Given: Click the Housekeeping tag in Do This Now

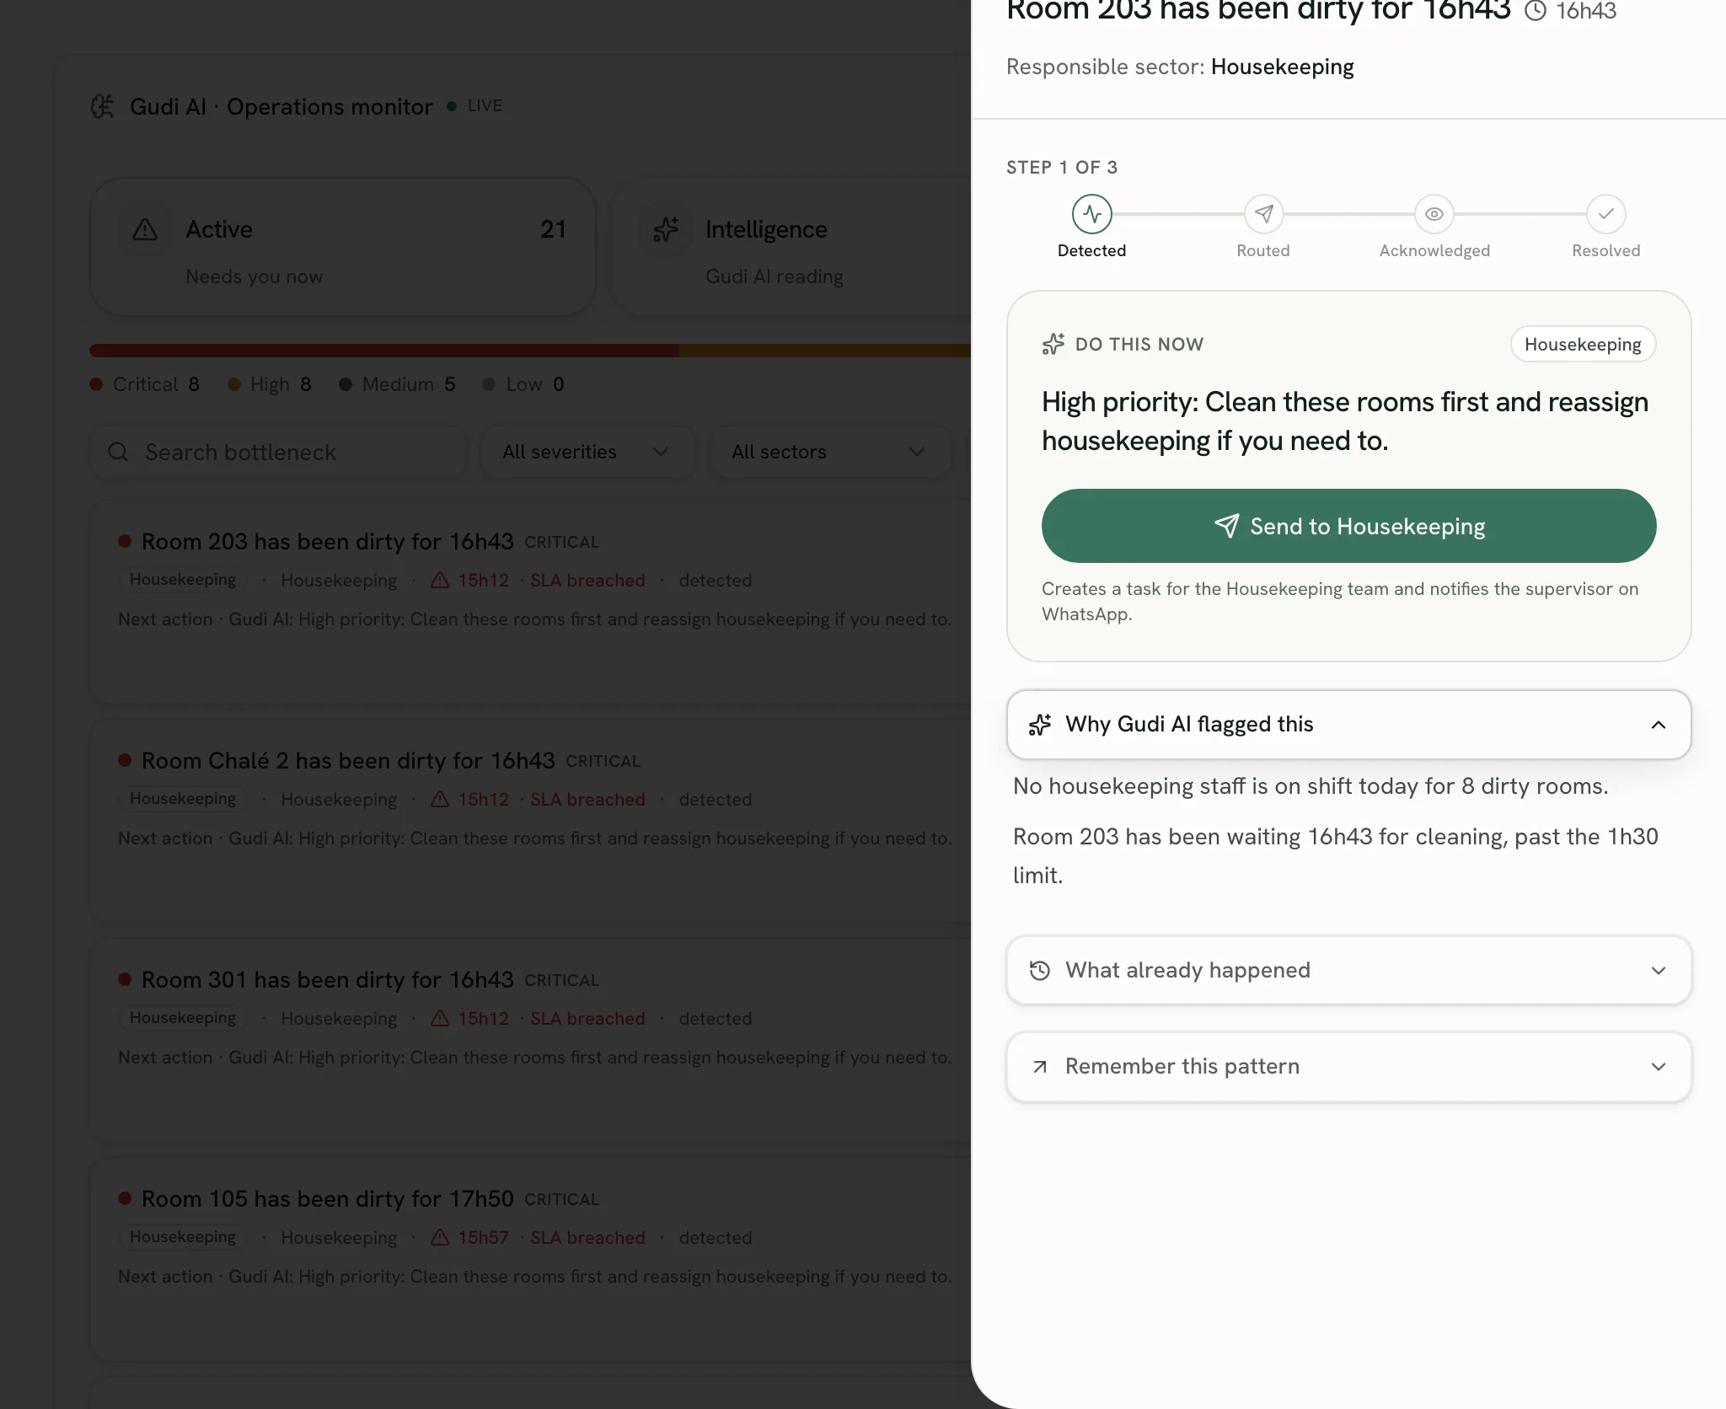Looking at the screenshot, I should (x=1583, y=344).
